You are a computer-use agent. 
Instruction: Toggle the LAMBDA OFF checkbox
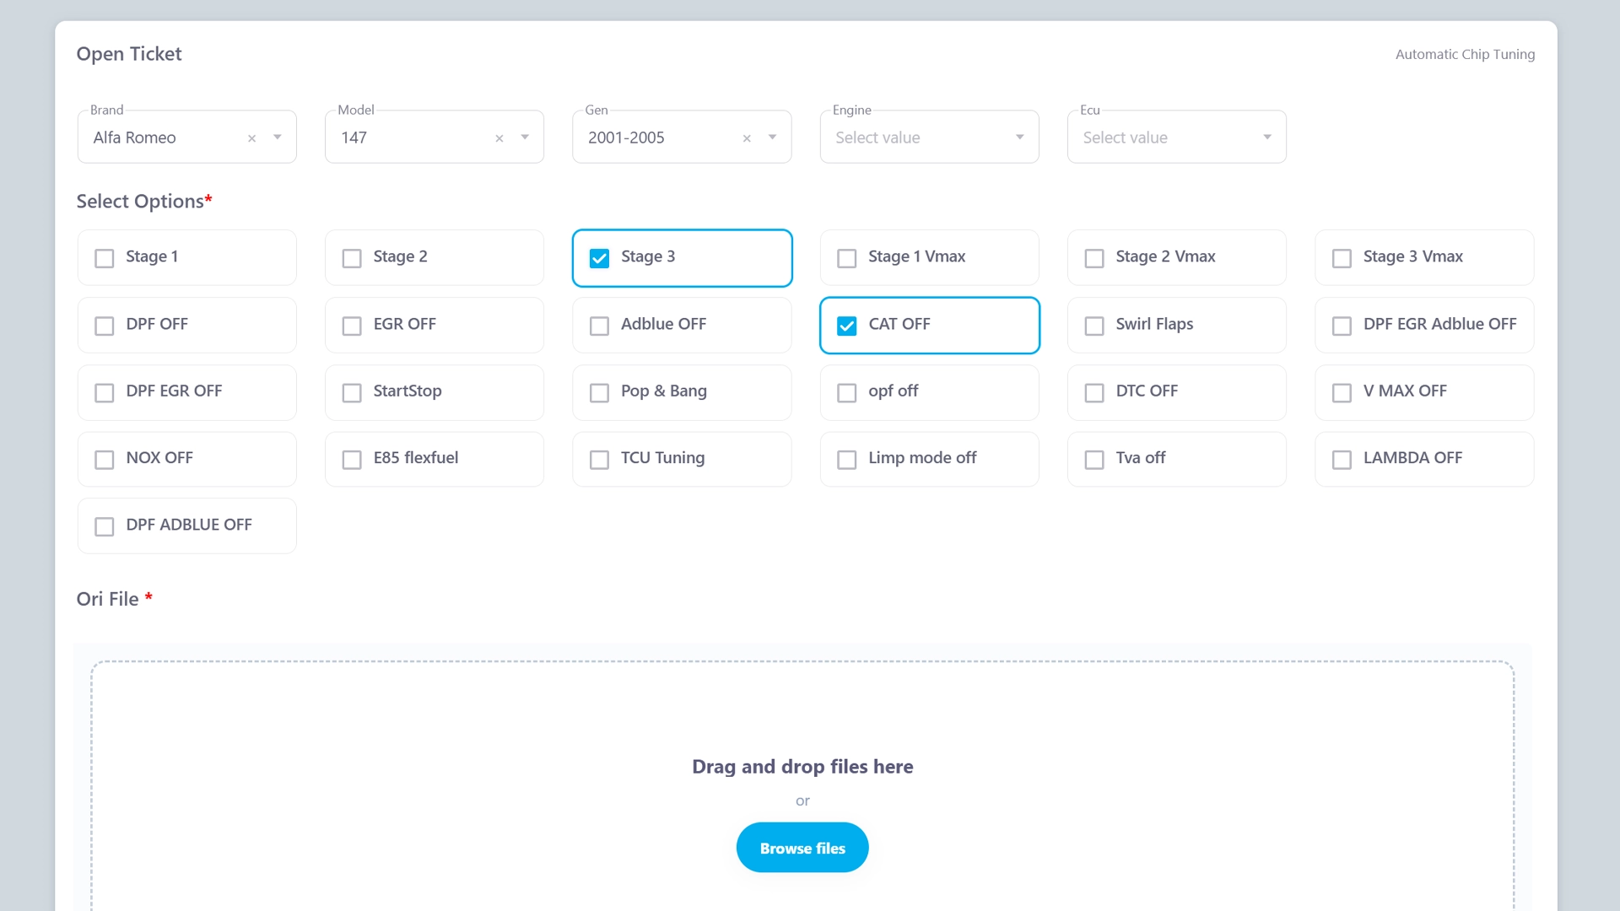(x=1342, y=460)
